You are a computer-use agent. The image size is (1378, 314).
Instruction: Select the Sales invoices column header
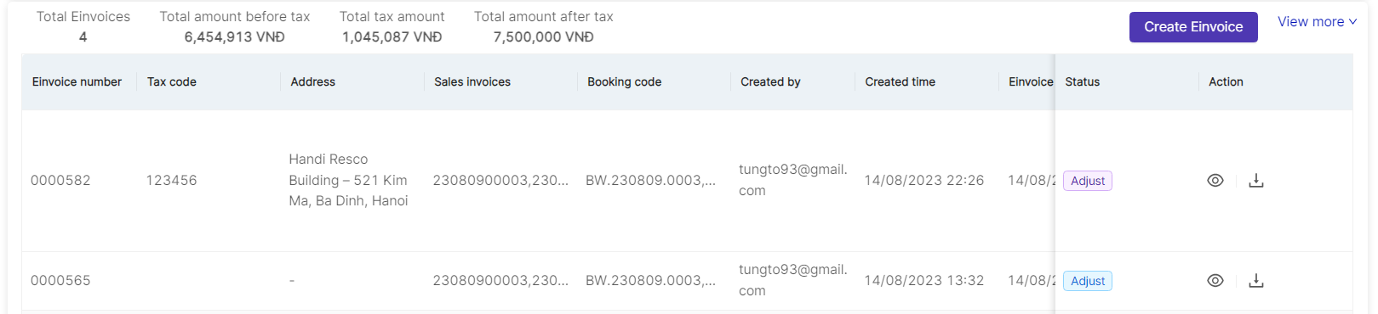pos(472,82)
